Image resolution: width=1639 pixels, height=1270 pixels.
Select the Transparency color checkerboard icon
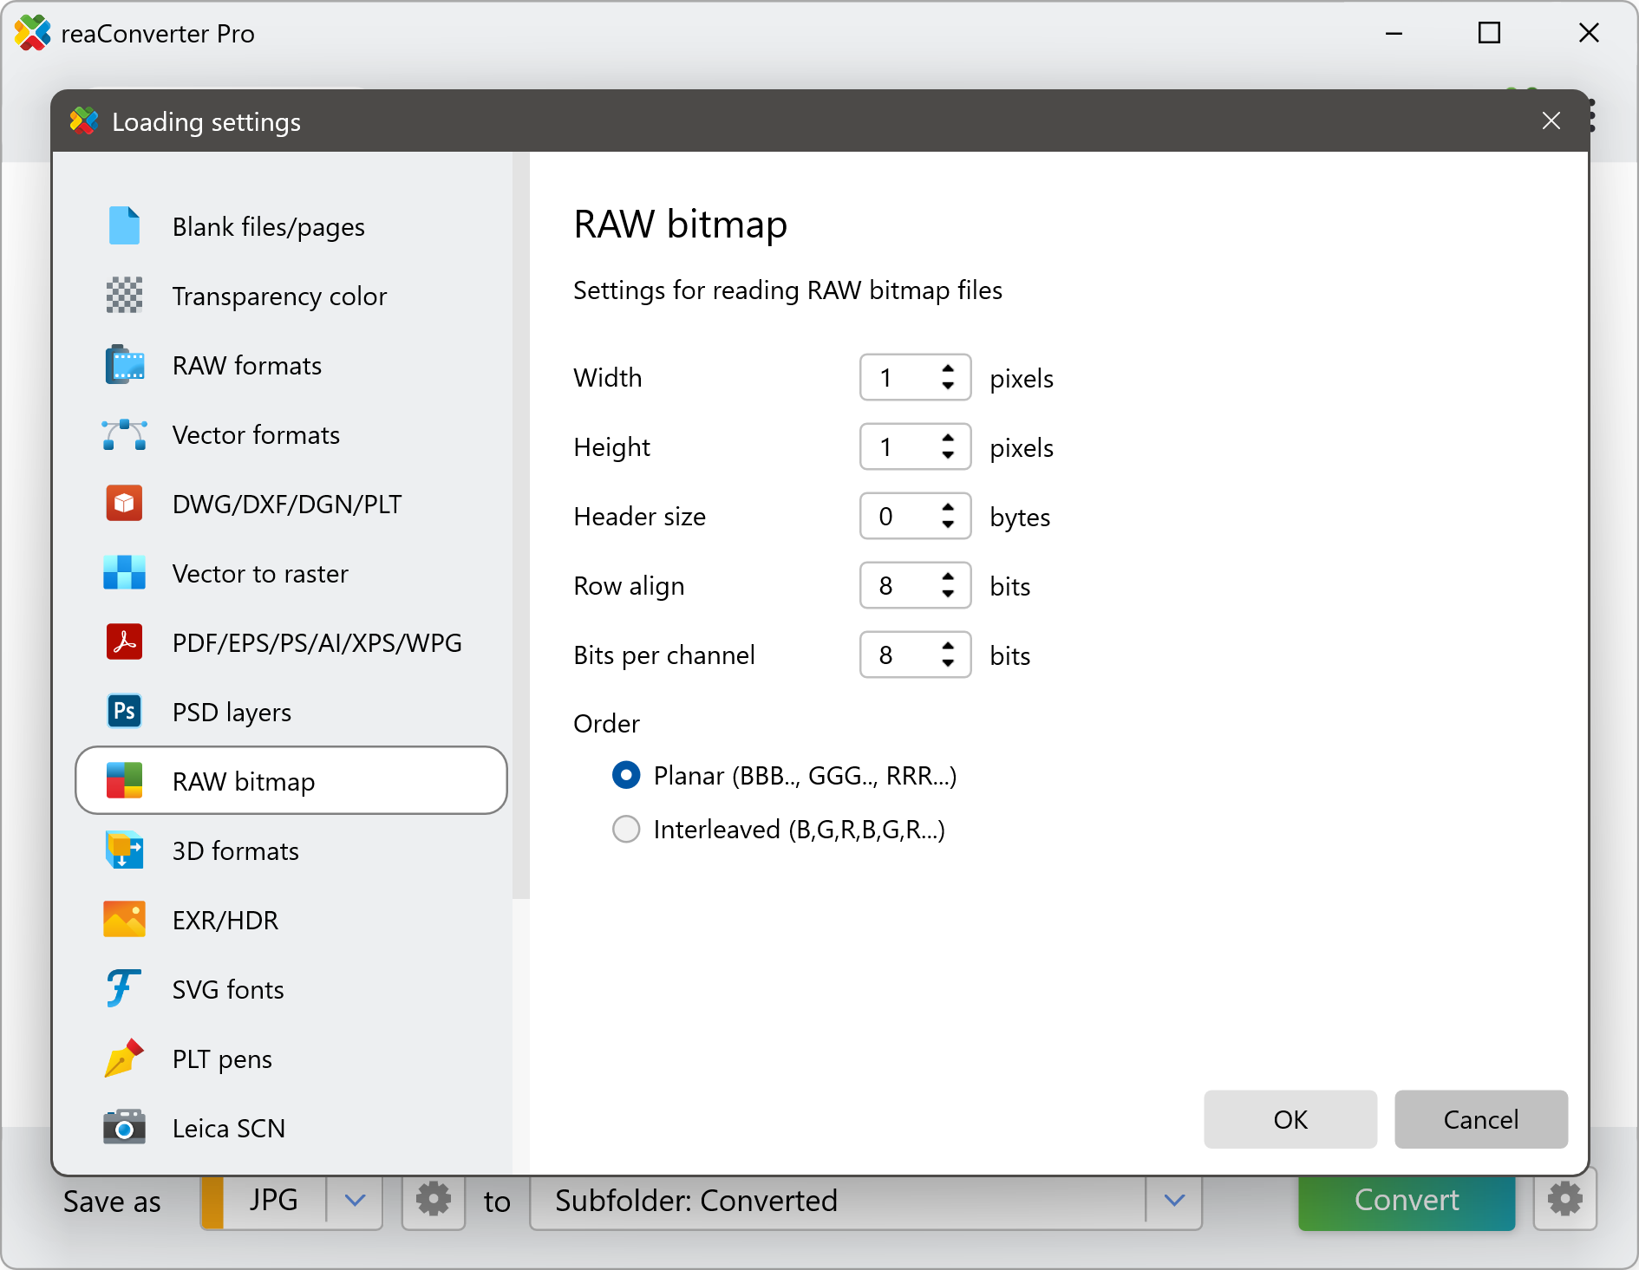pos(124,296)
